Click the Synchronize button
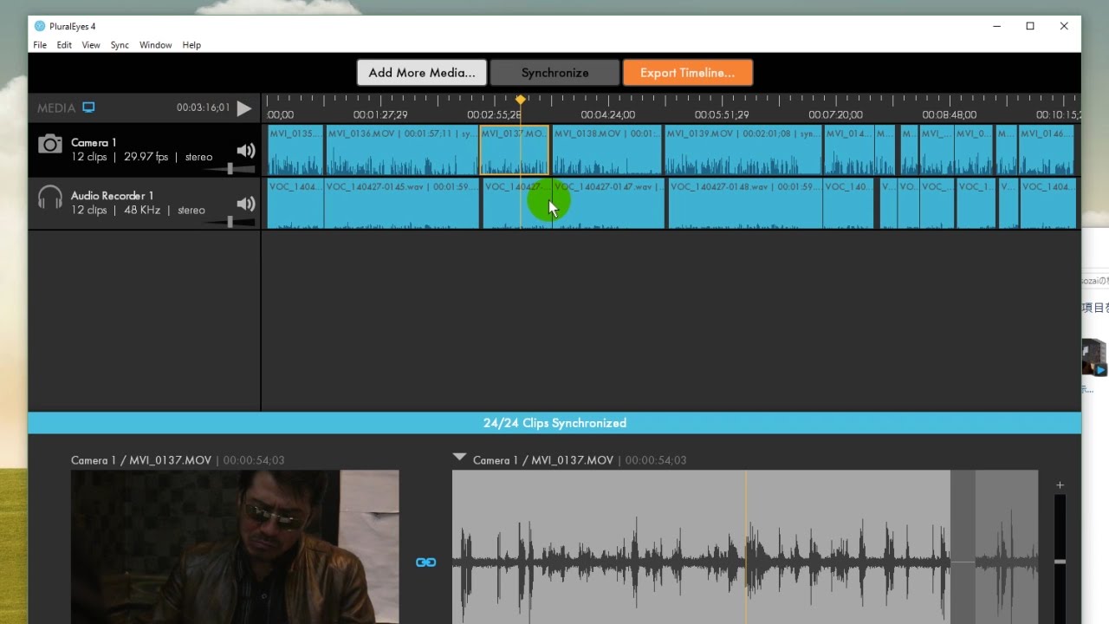 pos(554,73)
